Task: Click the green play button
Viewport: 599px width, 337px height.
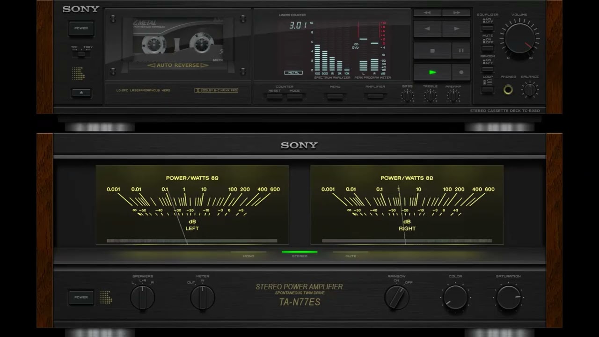Action: pyautogui.click(x=432, y=72)
